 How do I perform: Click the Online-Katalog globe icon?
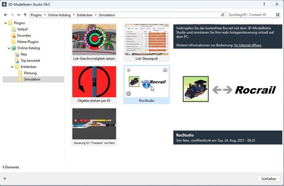[x=14, y=48]
